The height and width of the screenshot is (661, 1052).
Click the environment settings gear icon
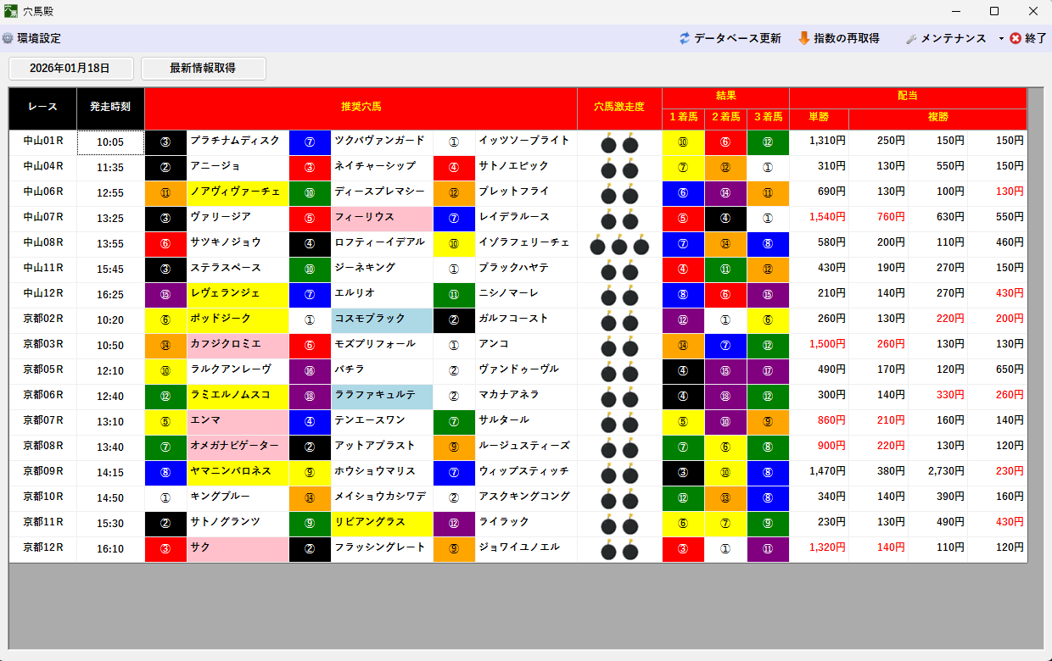click(8, 38)
